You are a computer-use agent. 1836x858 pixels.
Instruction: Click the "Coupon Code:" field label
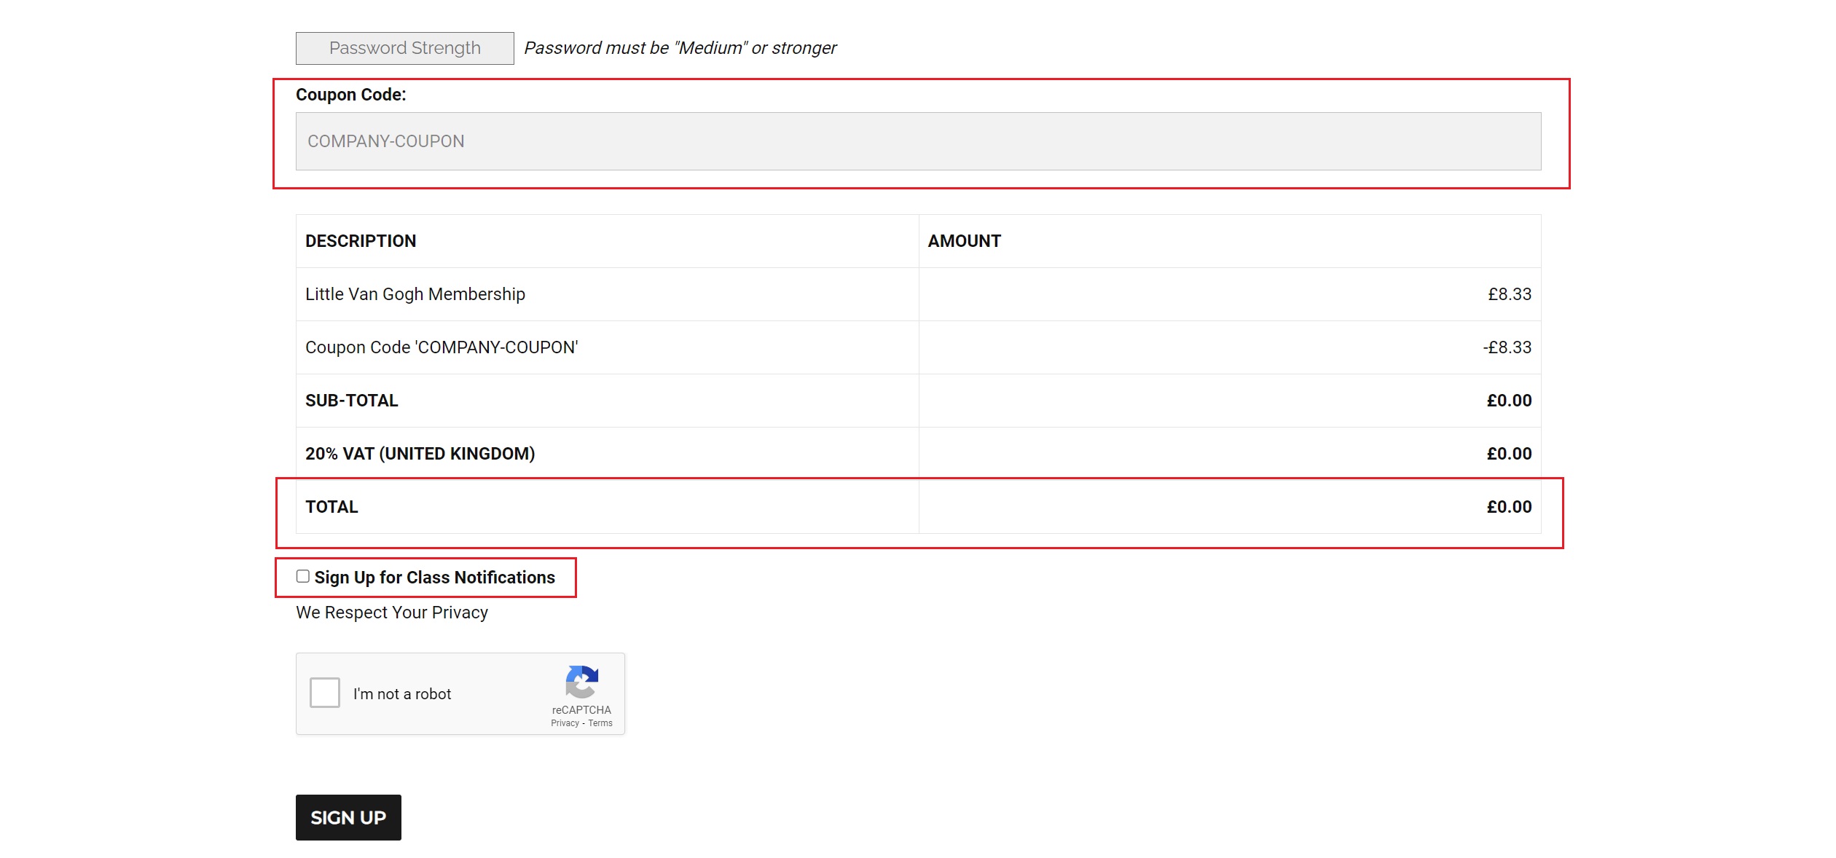351,95
